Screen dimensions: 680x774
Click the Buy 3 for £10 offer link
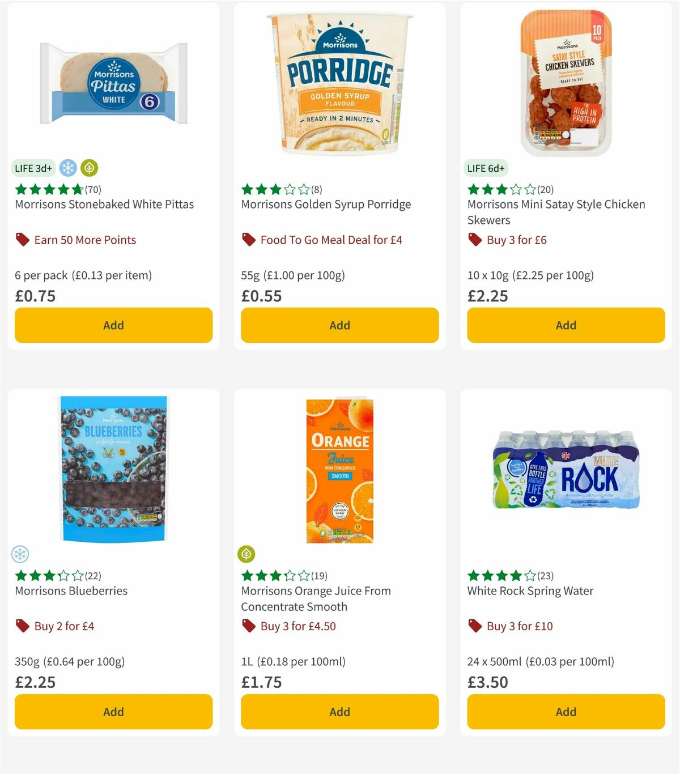click(519, 626)
